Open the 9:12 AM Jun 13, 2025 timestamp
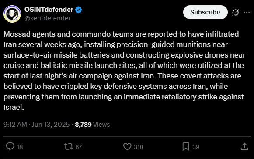 click(x=37, y=125)
